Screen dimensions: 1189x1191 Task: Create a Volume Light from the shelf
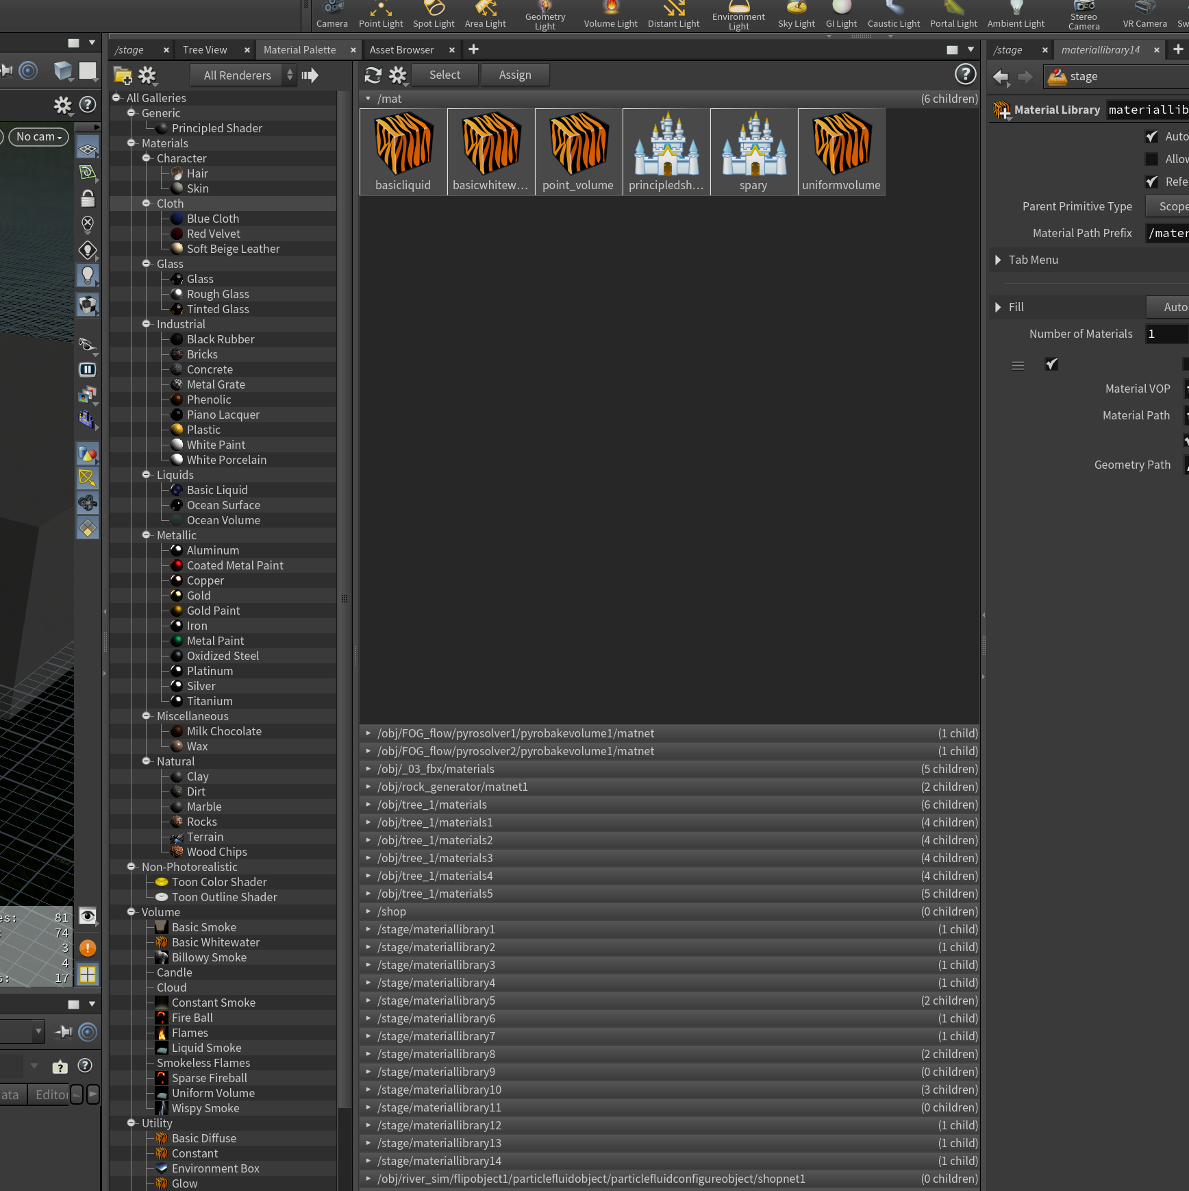610,15
